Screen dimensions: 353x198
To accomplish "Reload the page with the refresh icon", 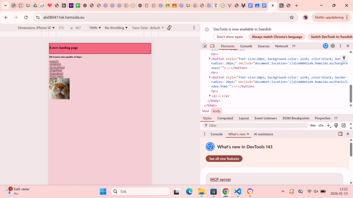I will [x=26, y=17].
